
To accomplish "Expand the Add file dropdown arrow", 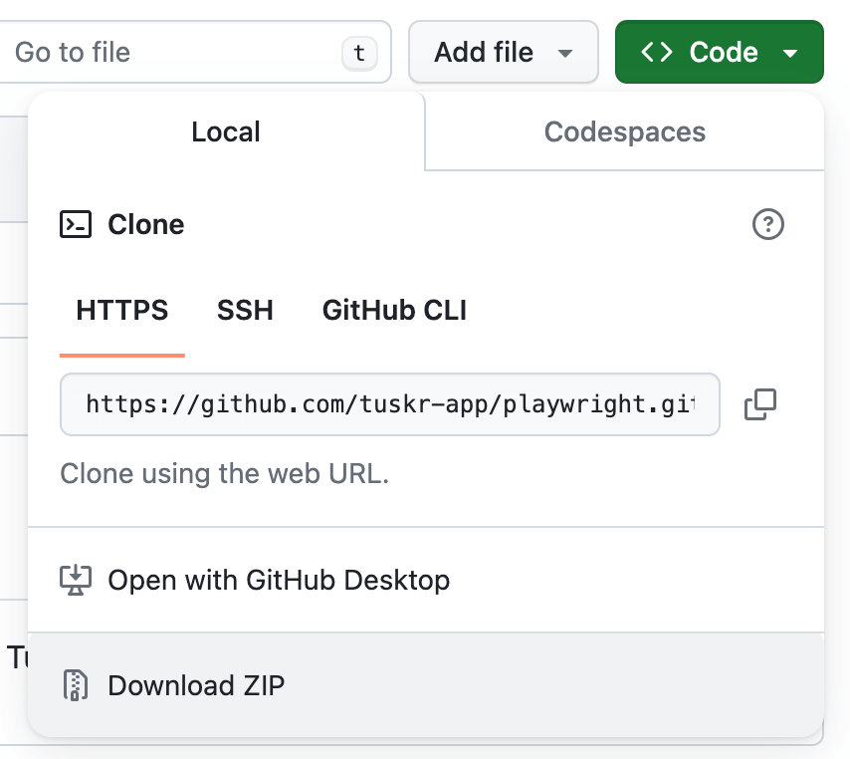I will tap(565, 53).
